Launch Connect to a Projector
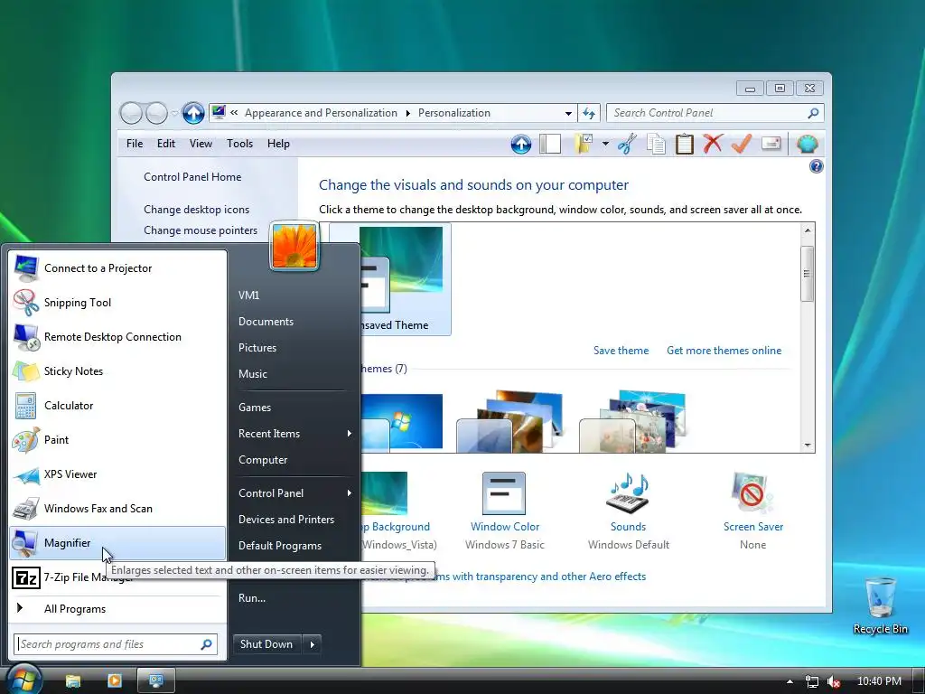Image resolution: width=925 pixels, height=694 pixels. coord(118,268)
